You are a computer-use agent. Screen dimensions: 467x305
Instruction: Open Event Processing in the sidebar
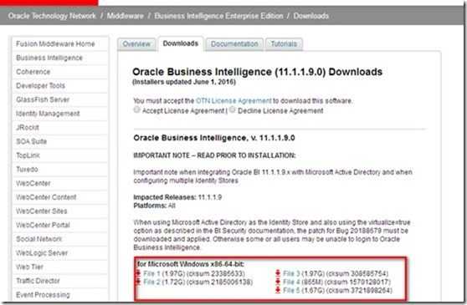coord(43,295)
